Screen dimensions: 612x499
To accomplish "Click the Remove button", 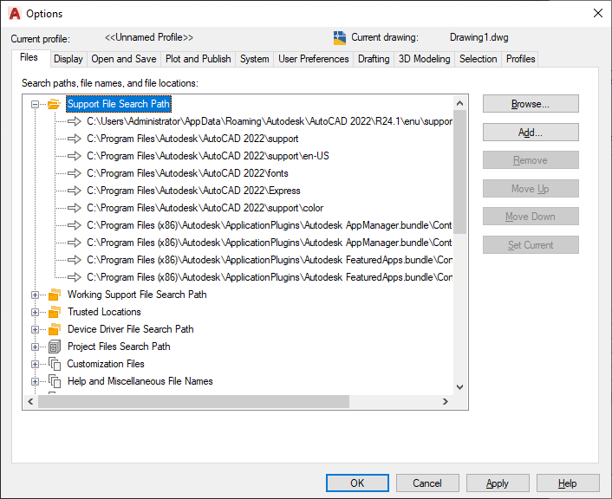I will tap(531, 160).
